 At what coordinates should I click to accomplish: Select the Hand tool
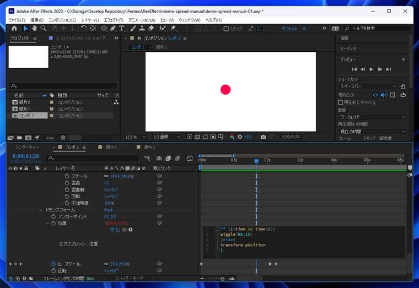click(x=34, y=28)
